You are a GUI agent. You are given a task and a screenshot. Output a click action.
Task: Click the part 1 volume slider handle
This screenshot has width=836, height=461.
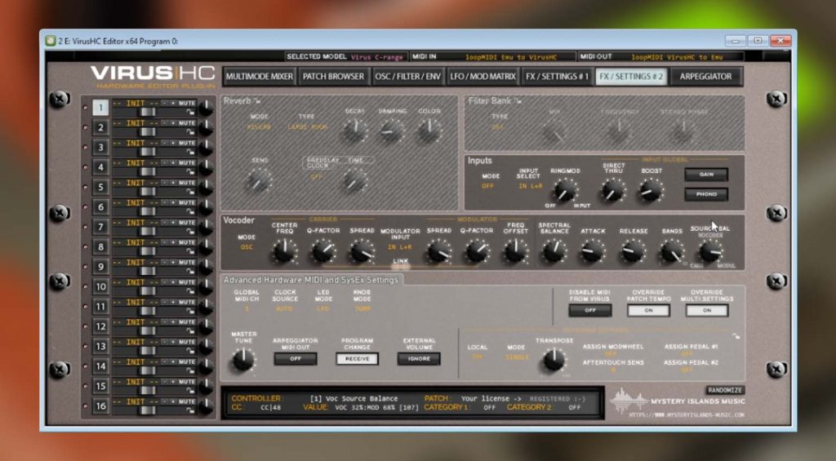click(x=147, y=112)
